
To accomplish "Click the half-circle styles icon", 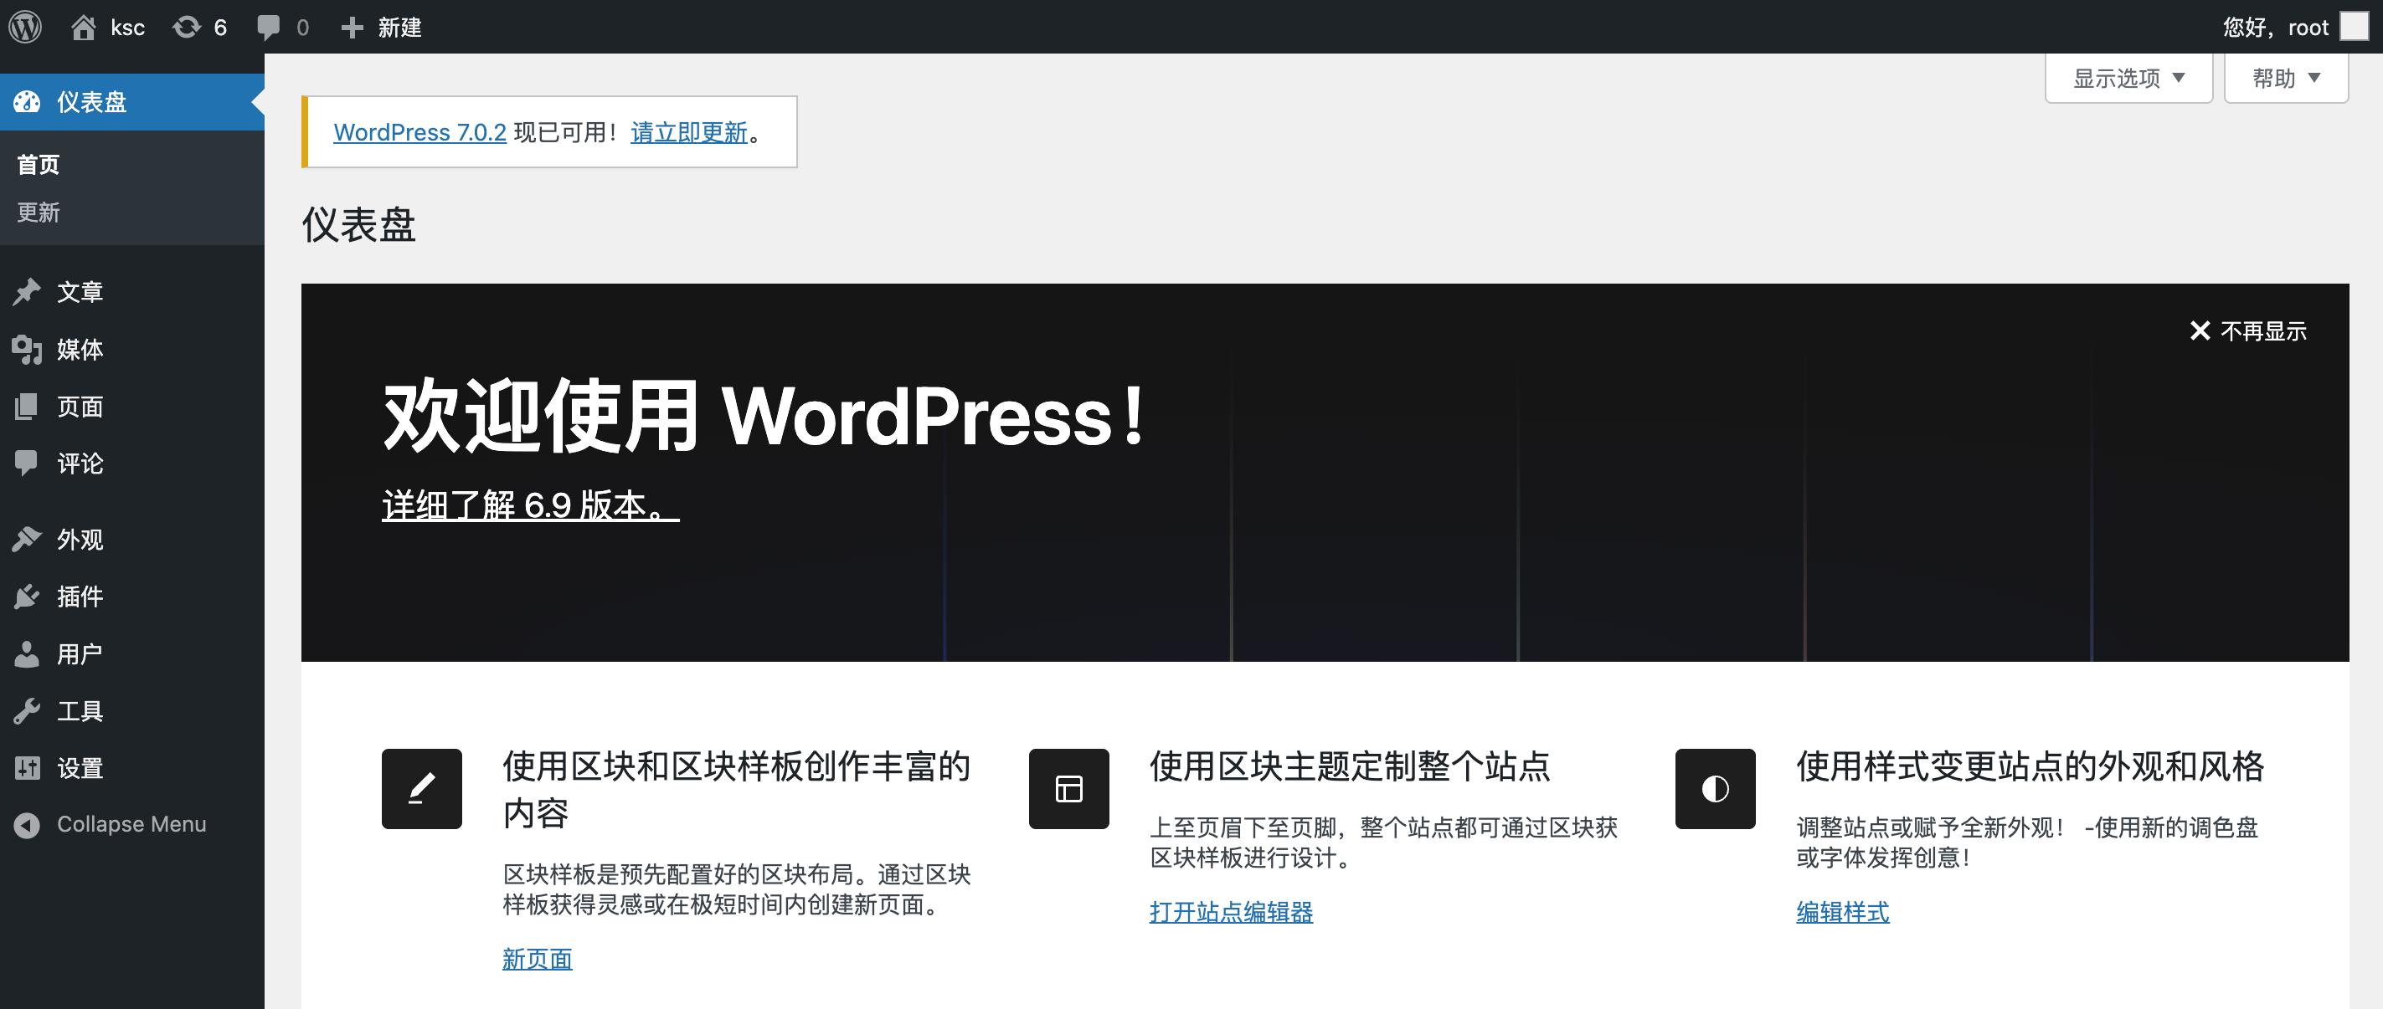I will pos(1715,789).
